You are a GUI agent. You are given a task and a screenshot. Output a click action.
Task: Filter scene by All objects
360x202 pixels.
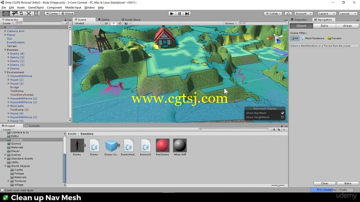(295, 38)
